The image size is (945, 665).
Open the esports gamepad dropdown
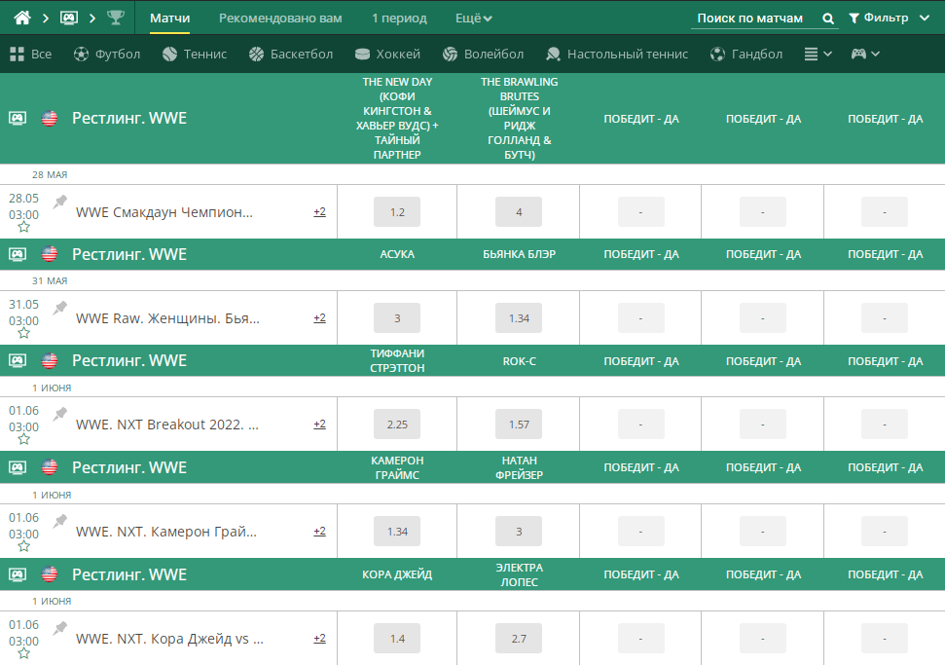(x=865, y=55)
